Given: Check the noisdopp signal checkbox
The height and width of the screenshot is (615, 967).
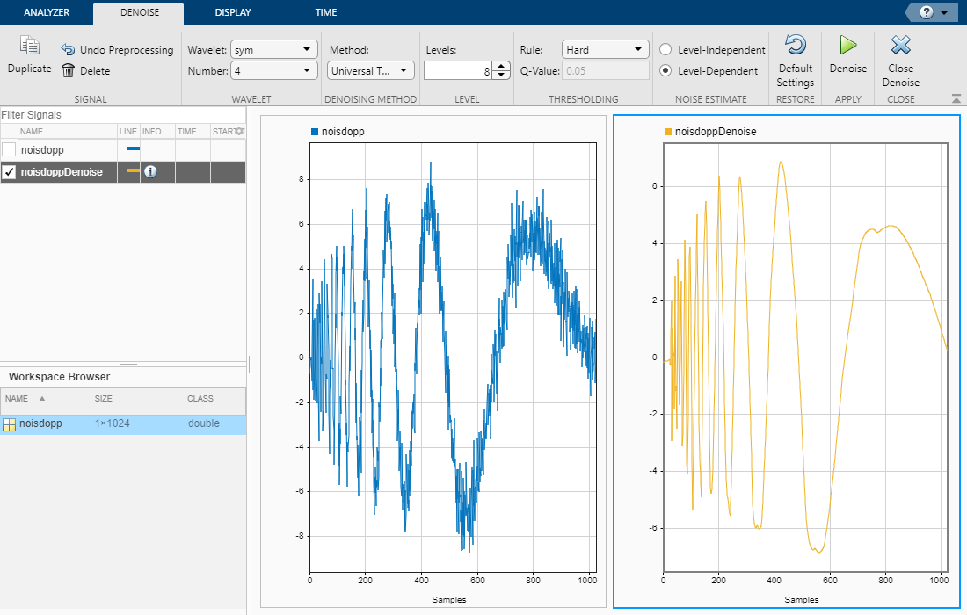Looking at the screenshot, I should point(10,150).
